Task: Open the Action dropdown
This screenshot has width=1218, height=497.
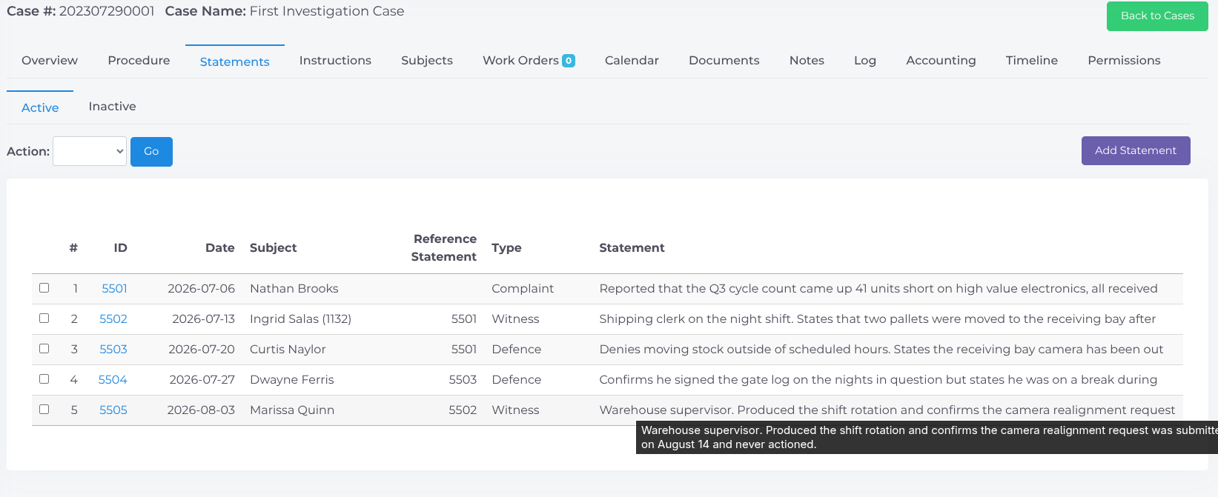Action: click(90, 151)
